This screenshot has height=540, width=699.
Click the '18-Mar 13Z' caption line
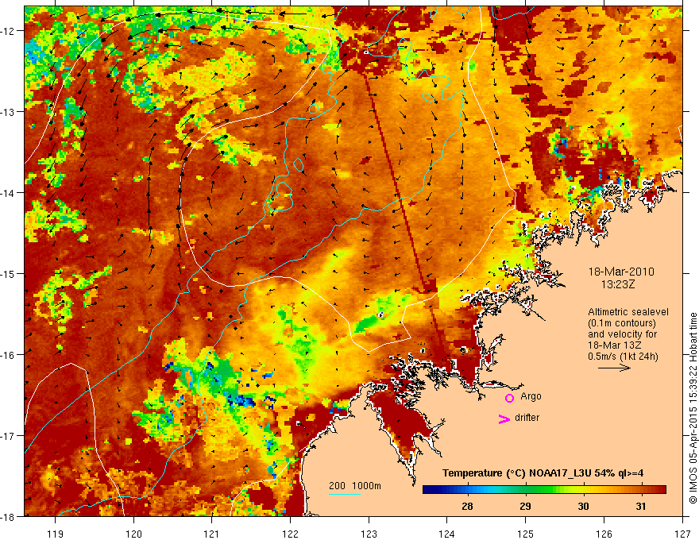pyautogui.click(x=612, y=345)
